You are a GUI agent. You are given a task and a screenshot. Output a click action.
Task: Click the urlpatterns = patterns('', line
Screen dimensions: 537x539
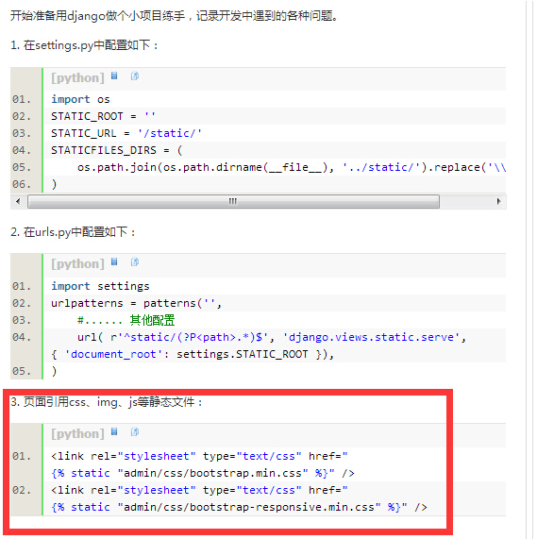(137, 303)
